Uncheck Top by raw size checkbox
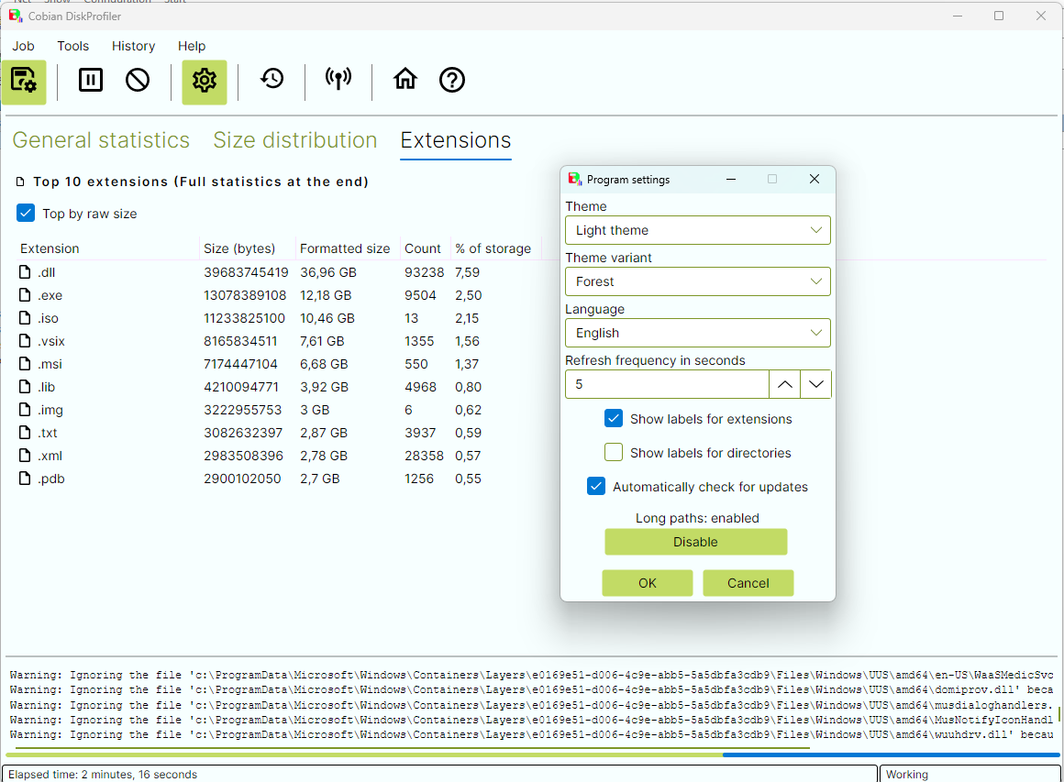 pos(26,213)
